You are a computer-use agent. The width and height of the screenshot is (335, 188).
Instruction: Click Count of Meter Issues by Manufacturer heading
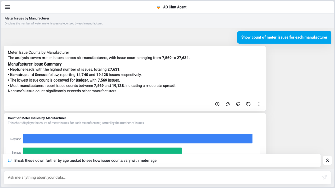tap(37, 118)
